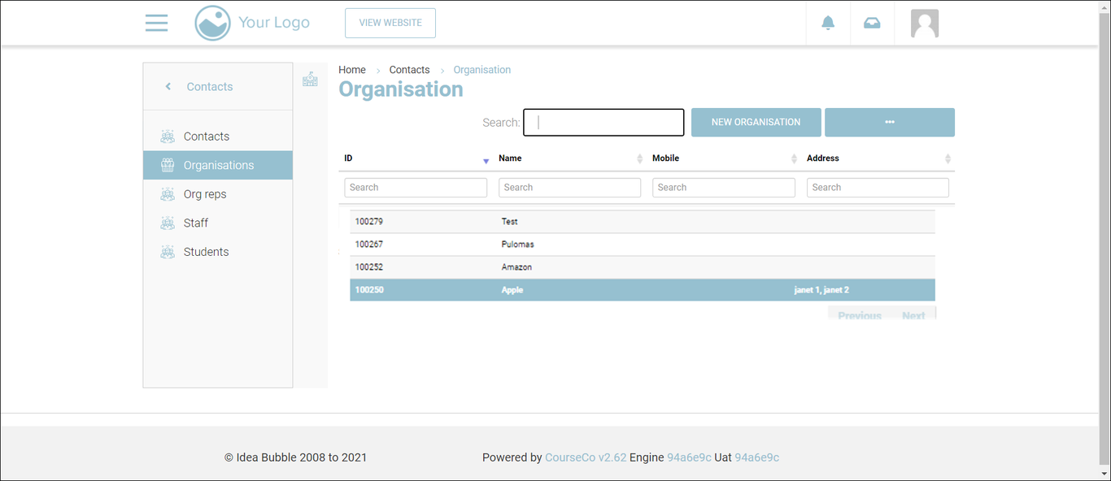Open the user profile avatar

(924, 23)
